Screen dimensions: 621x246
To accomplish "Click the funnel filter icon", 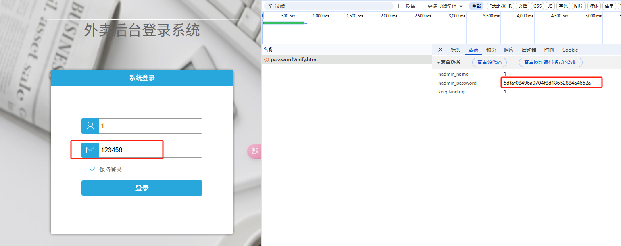I will coord(270,6).
